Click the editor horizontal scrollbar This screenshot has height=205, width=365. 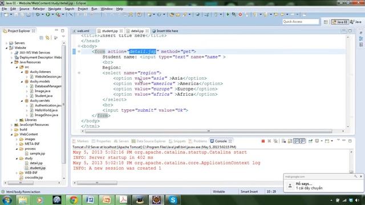point(209,131)
